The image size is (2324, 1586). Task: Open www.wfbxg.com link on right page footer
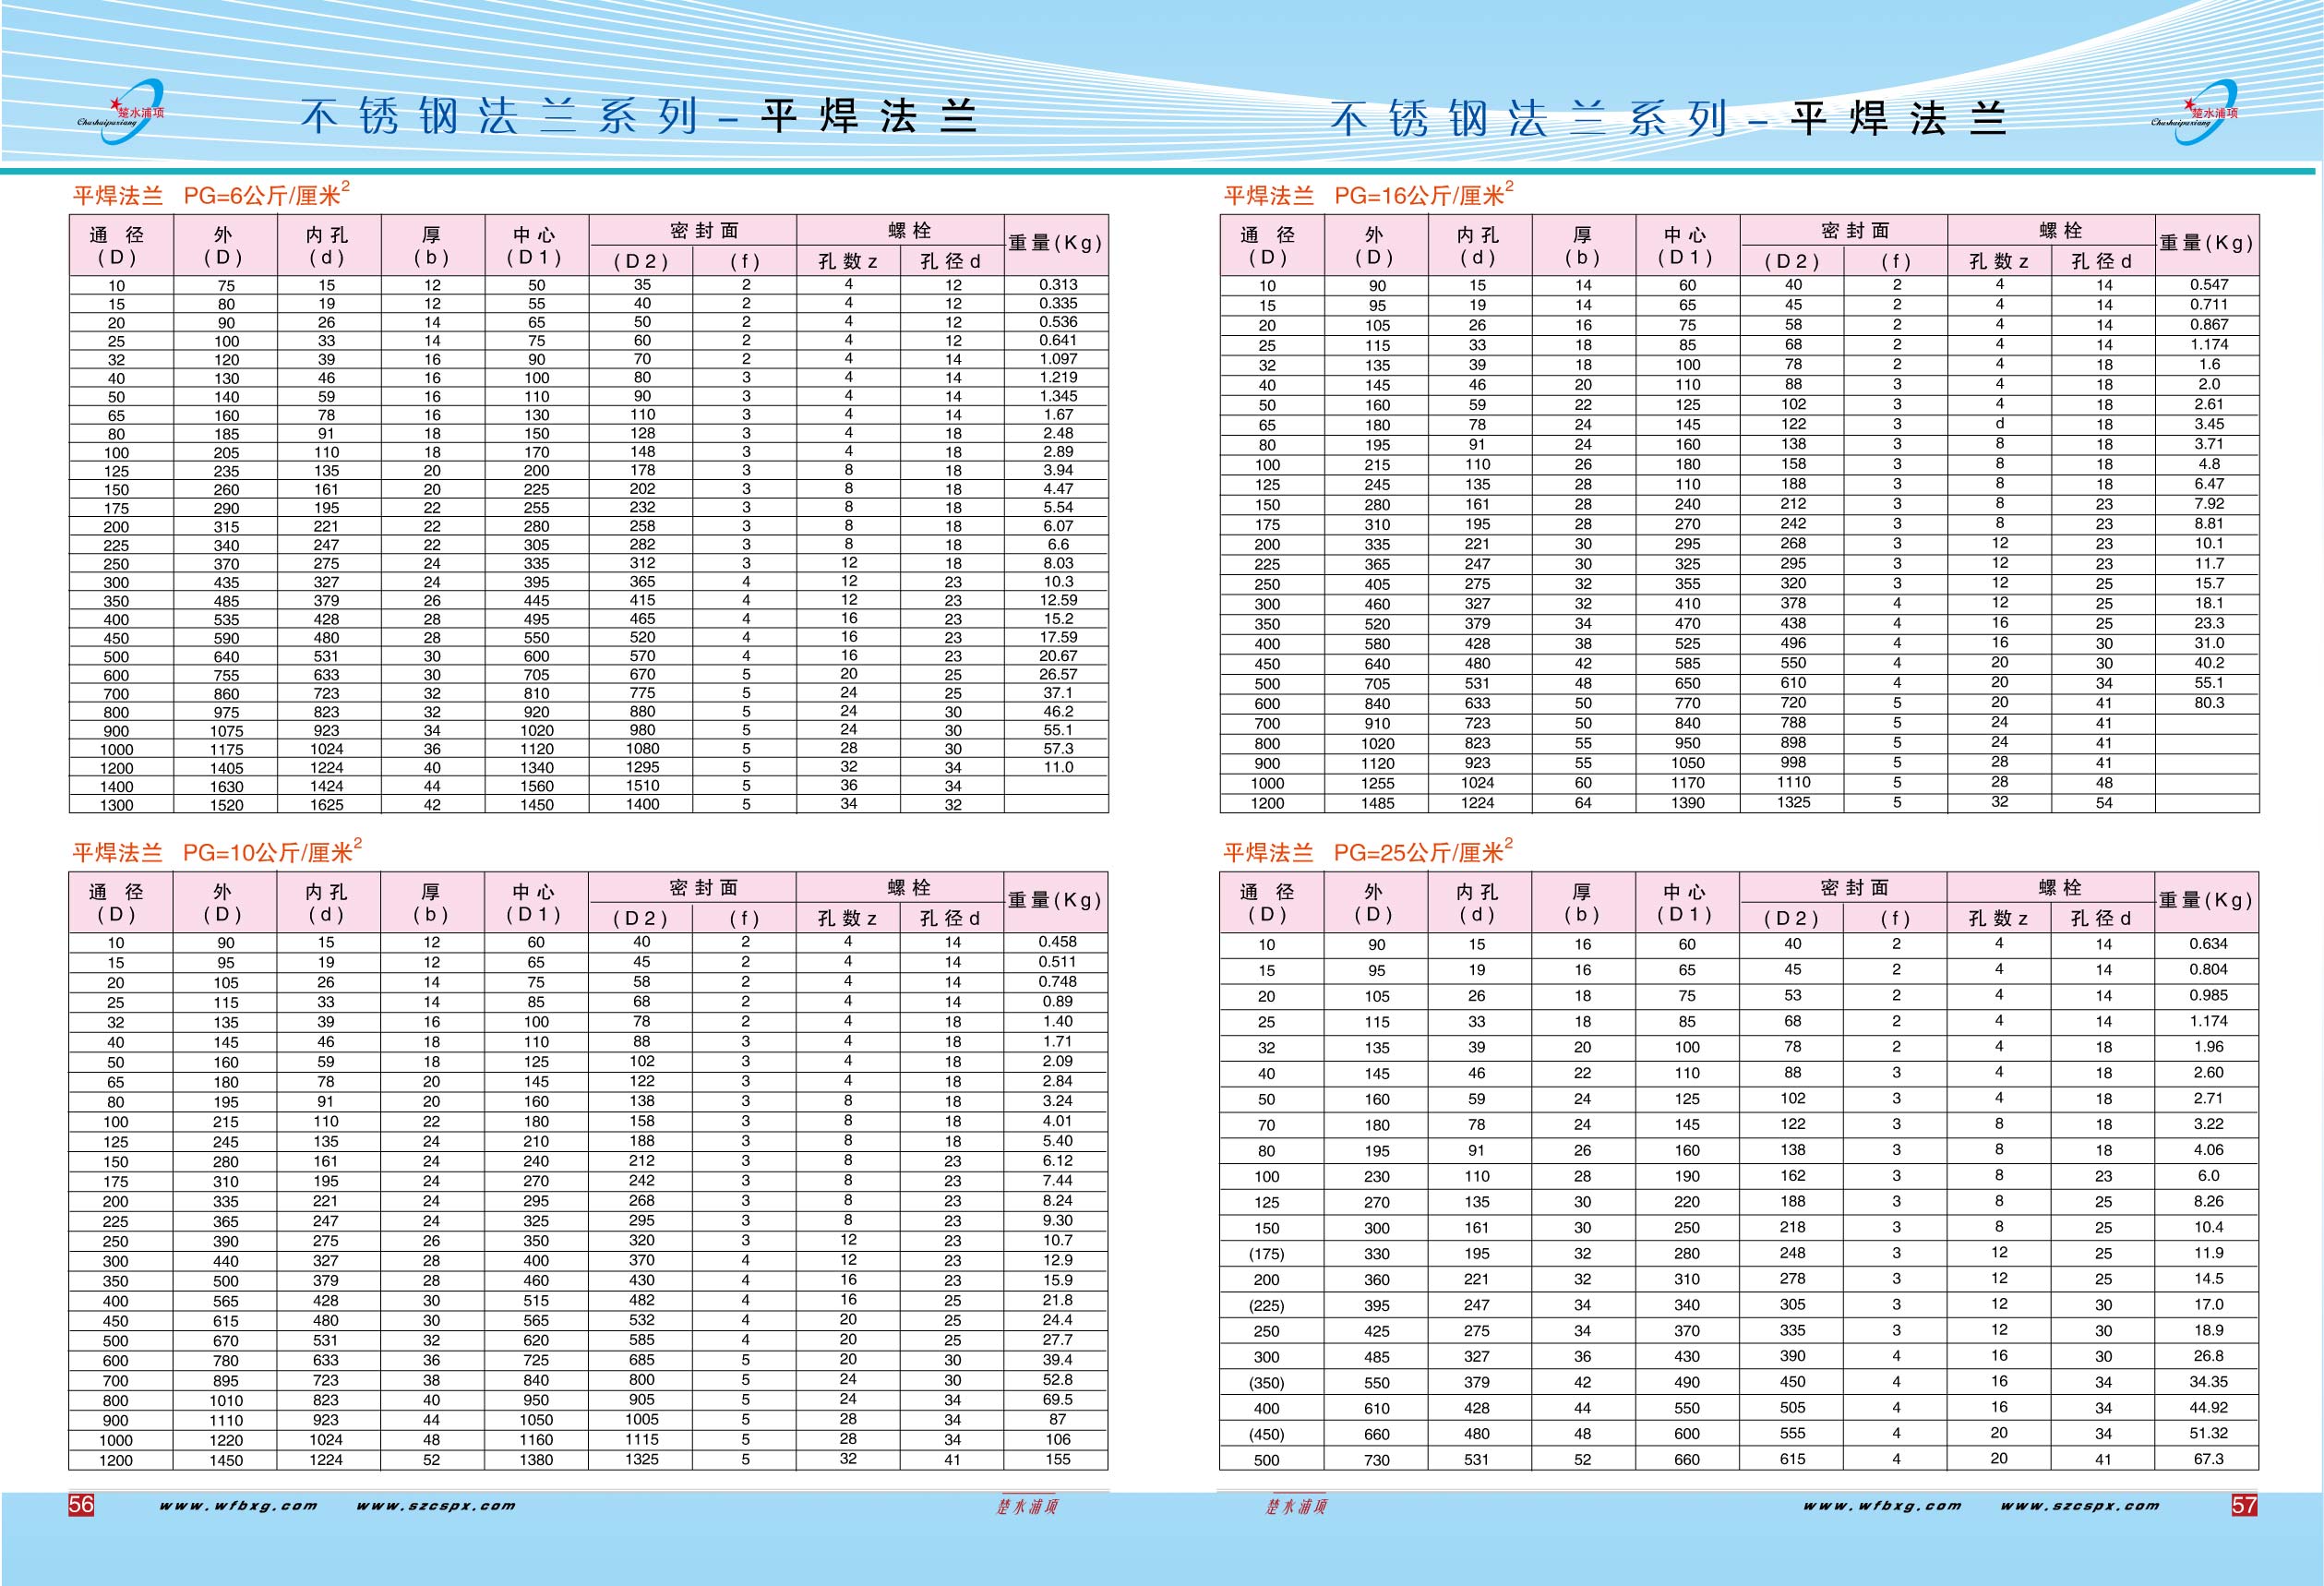(x=1882, y=1506)
